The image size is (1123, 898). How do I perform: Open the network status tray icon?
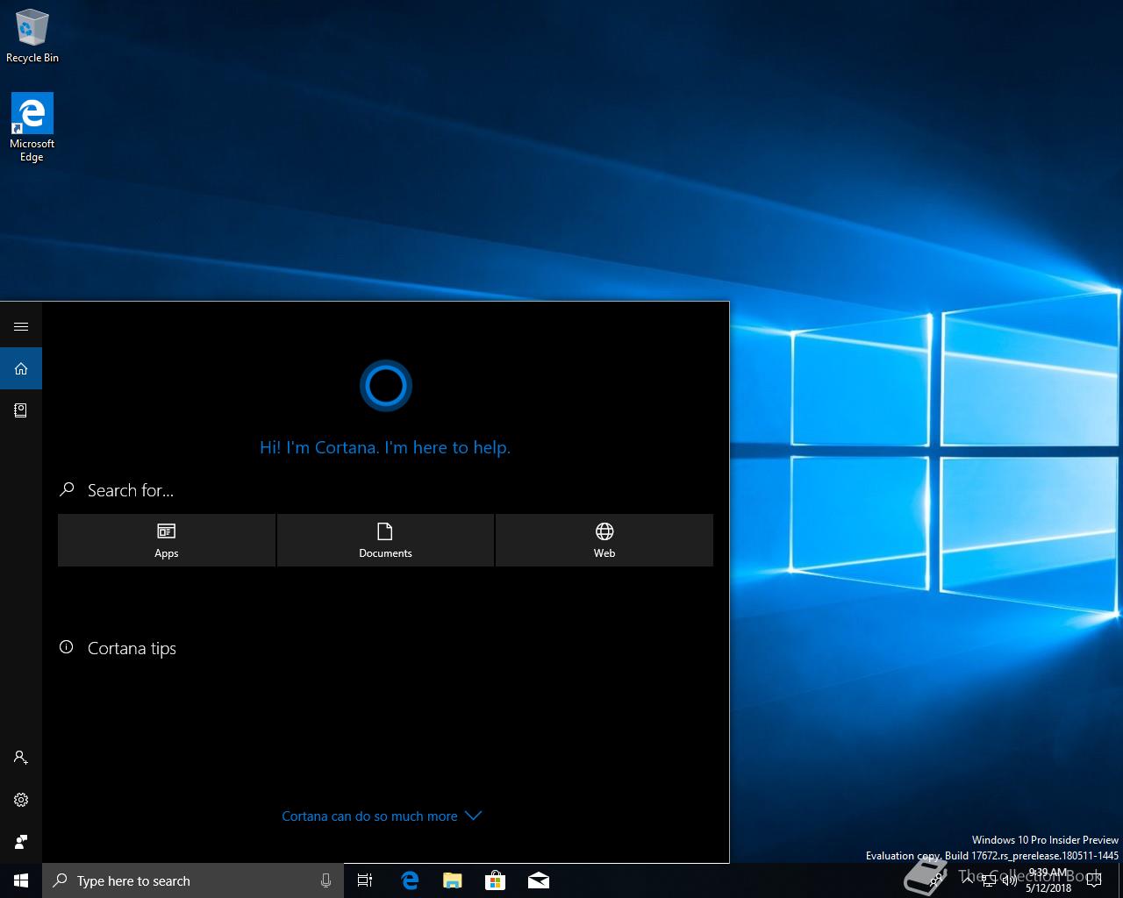tap(989, 880)
